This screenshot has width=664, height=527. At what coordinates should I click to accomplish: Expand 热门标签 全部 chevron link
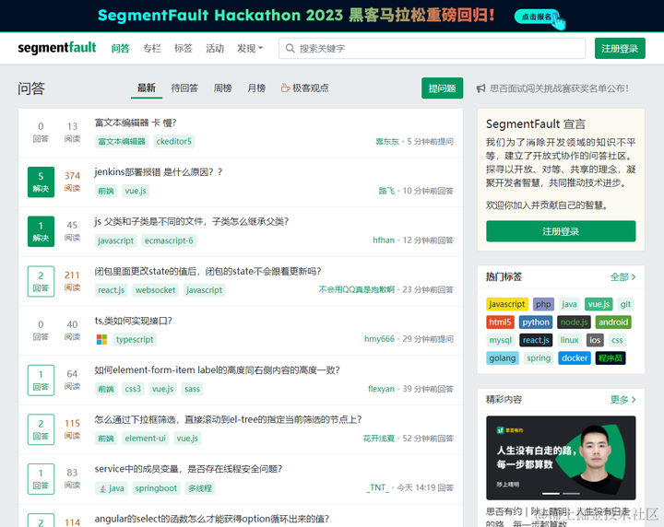[x=622, y=277]
